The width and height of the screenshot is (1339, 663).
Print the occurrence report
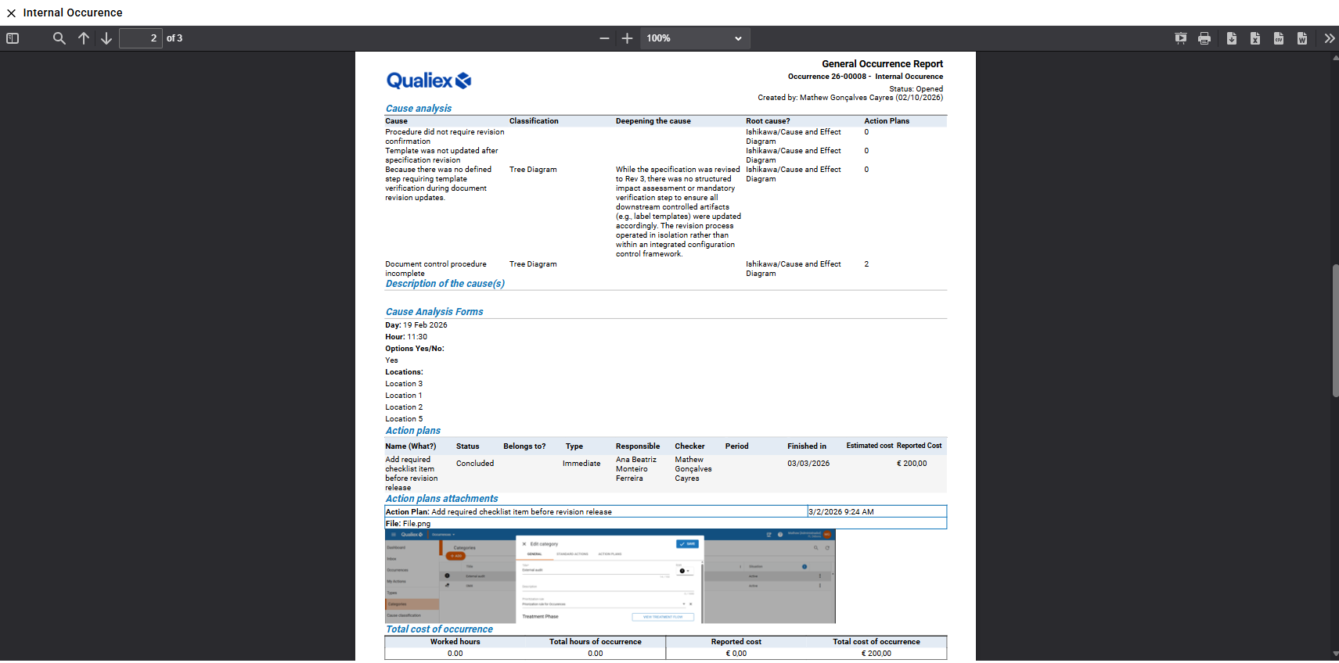1204,38
